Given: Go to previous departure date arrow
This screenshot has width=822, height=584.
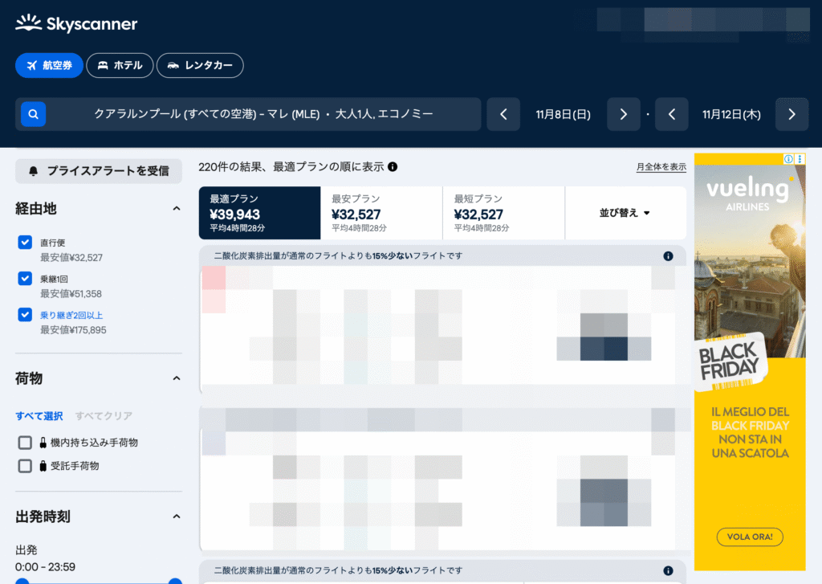Looking at the screenshot, I should click(503, 114).
